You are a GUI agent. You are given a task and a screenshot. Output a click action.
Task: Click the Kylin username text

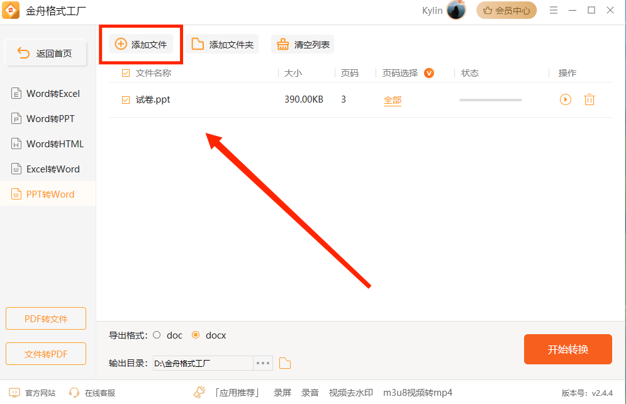432,11
